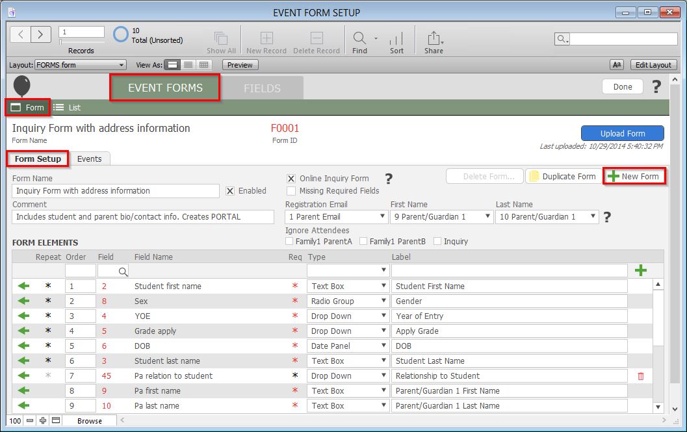Enable Ignore Attendees Family1 ParentA checkbox
Screen dimensions: 687x432
coord(289,242)
